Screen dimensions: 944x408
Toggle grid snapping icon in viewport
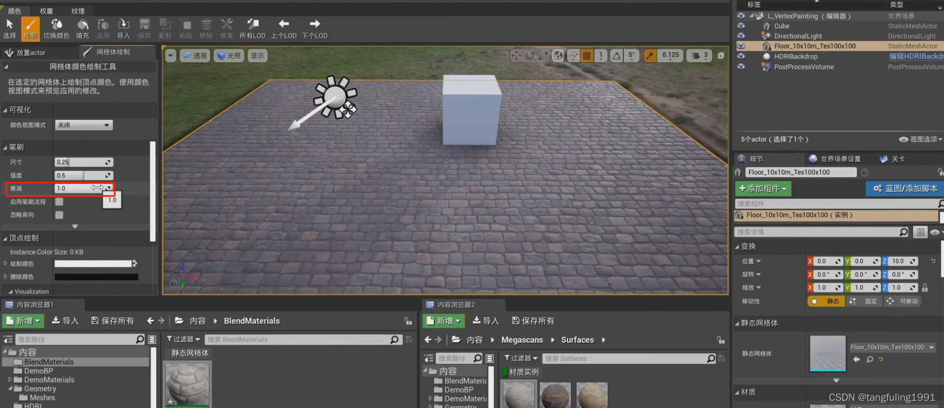tap(587, 55)
